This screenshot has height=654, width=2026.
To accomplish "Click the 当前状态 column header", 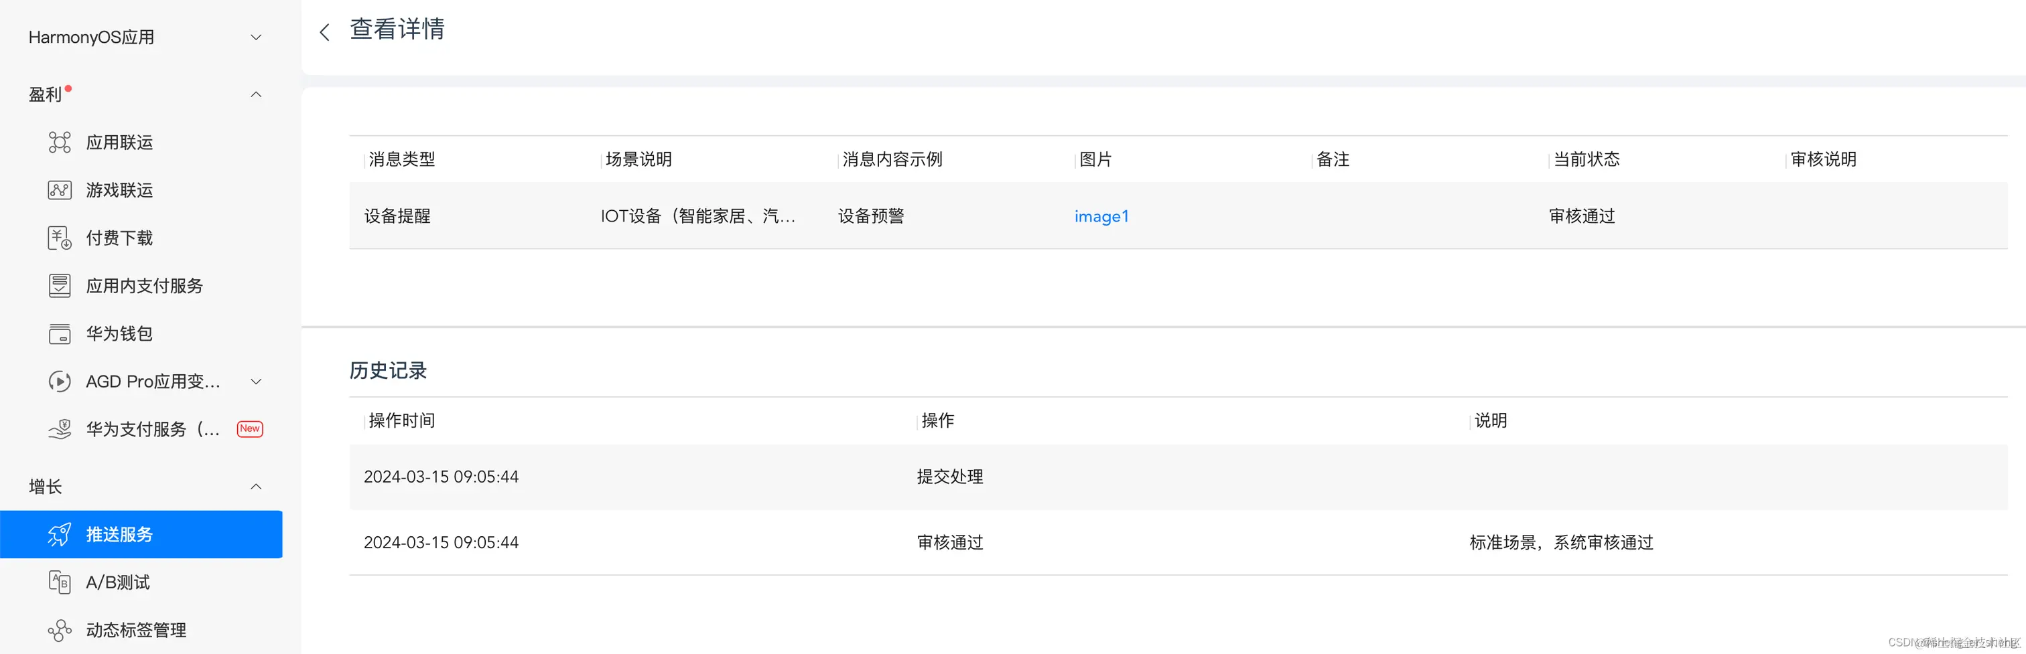I will point(1587,159).
